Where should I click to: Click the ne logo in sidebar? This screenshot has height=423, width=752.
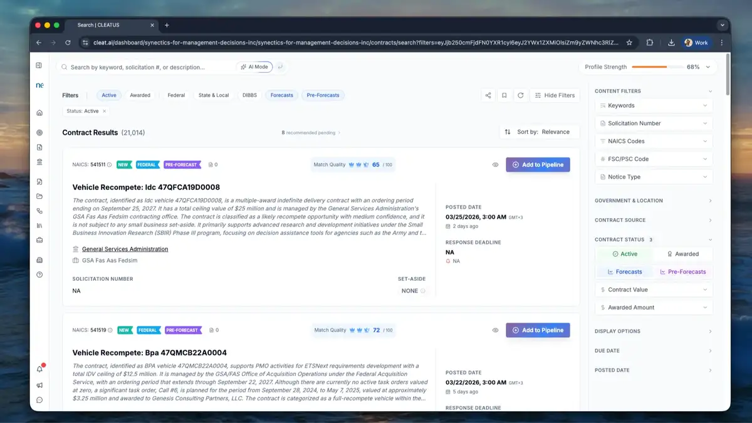click(39, 85)
